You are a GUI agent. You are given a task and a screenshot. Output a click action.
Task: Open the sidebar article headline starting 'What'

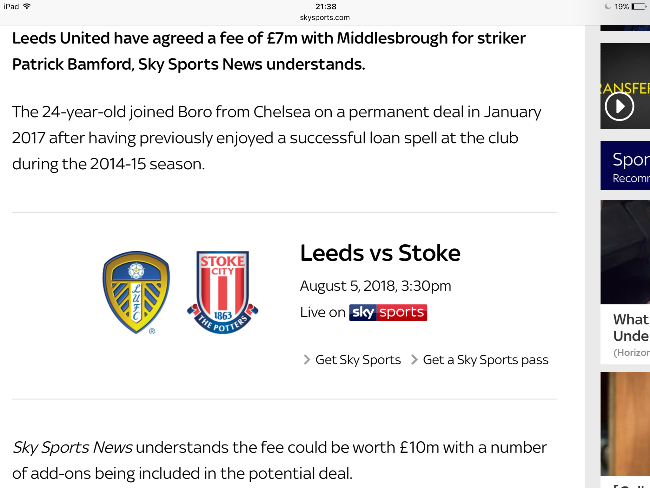click(632, 328)
